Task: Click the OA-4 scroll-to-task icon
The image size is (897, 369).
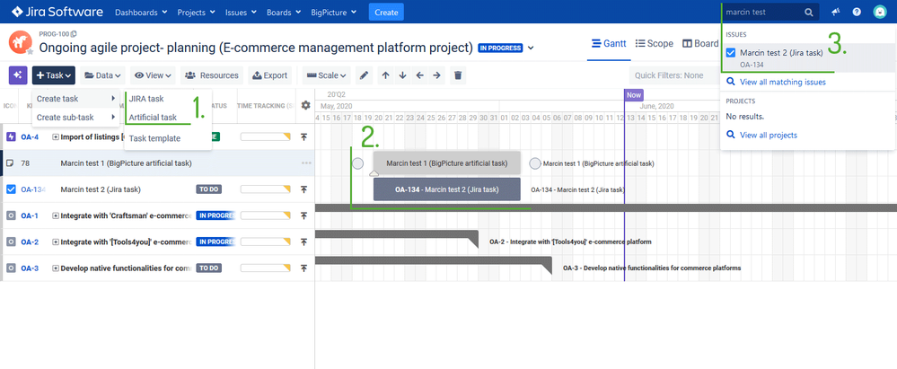Action: pos(303,136)
